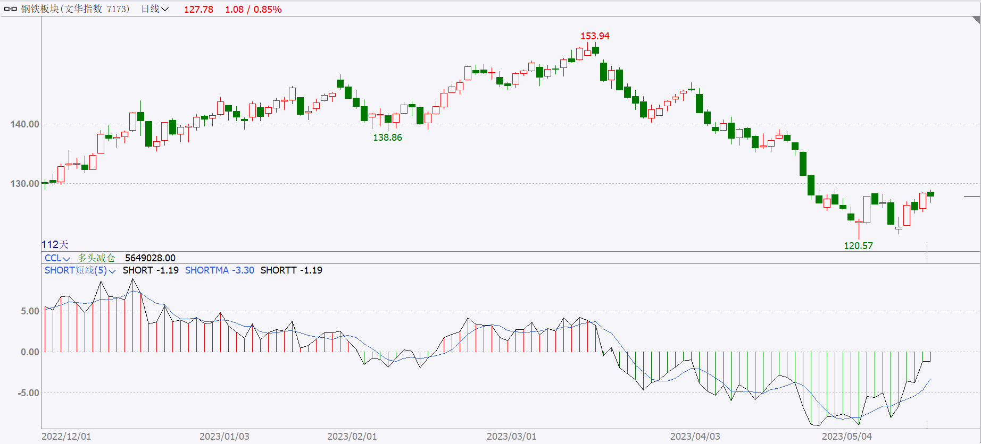The image size is (981, 444).
Task: Click the low price label 120.57
Action: pyautogui.click(x=858, y=246)
